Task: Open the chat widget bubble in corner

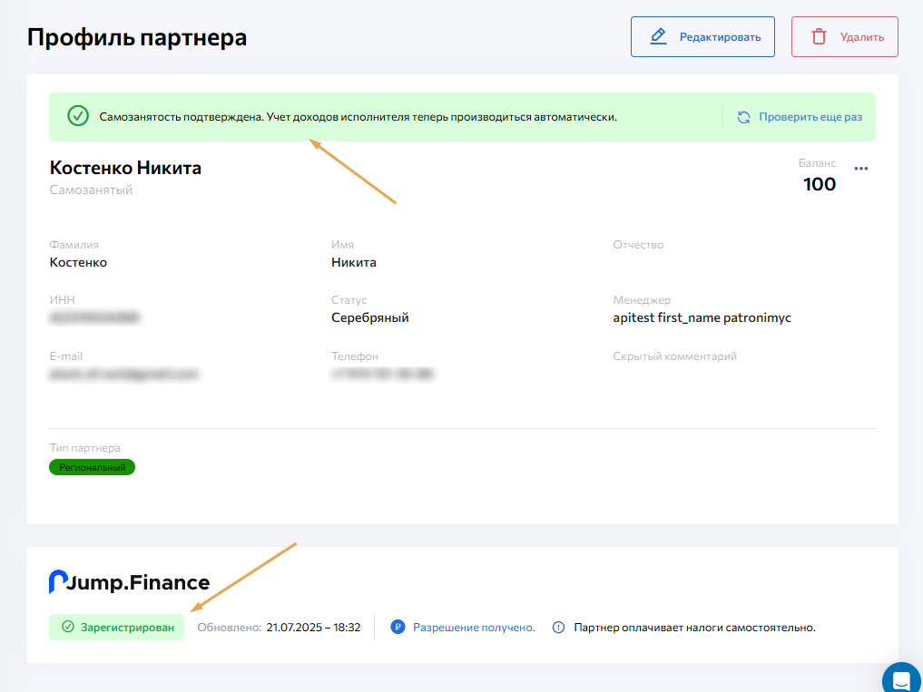Action: tap(901, 679)
